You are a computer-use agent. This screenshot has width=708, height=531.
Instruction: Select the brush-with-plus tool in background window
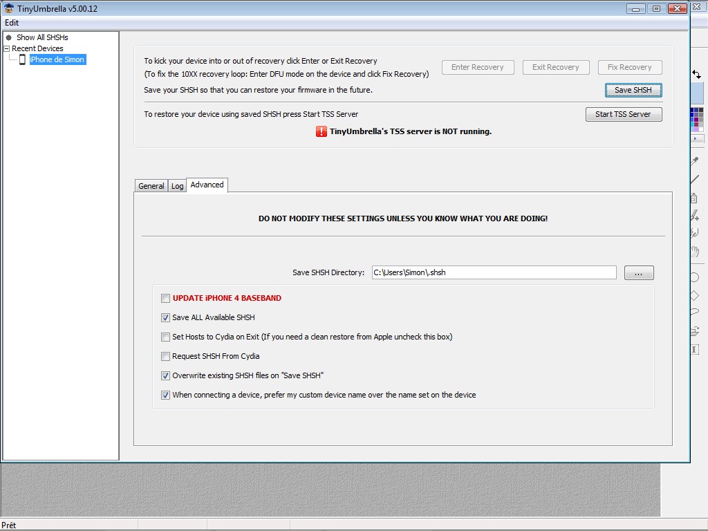tap(695, 216)
